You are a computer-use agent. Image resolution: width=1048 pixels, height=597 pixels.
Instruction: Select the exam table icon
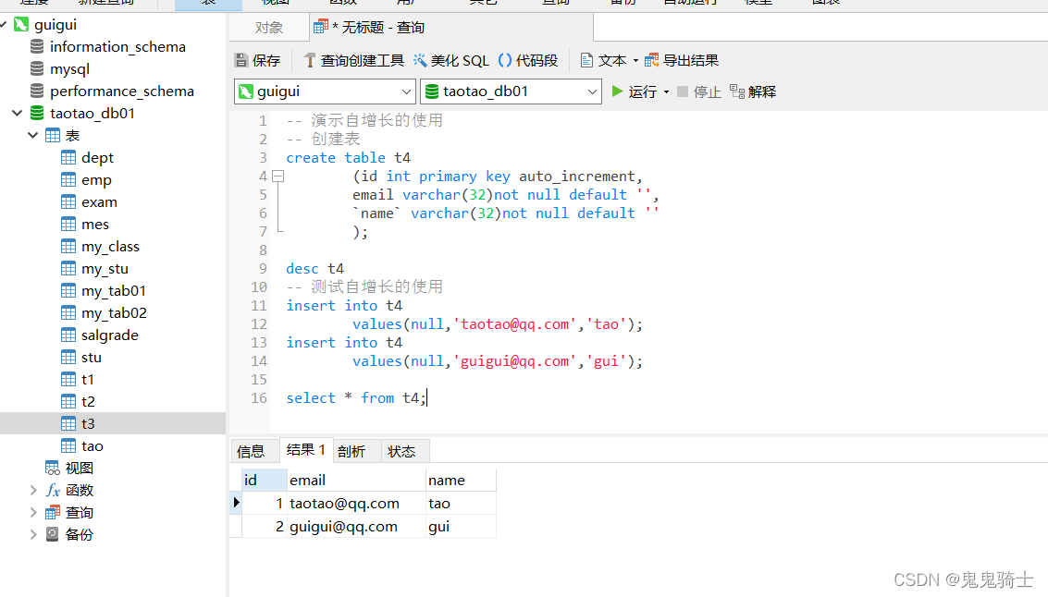pos(68,201)
